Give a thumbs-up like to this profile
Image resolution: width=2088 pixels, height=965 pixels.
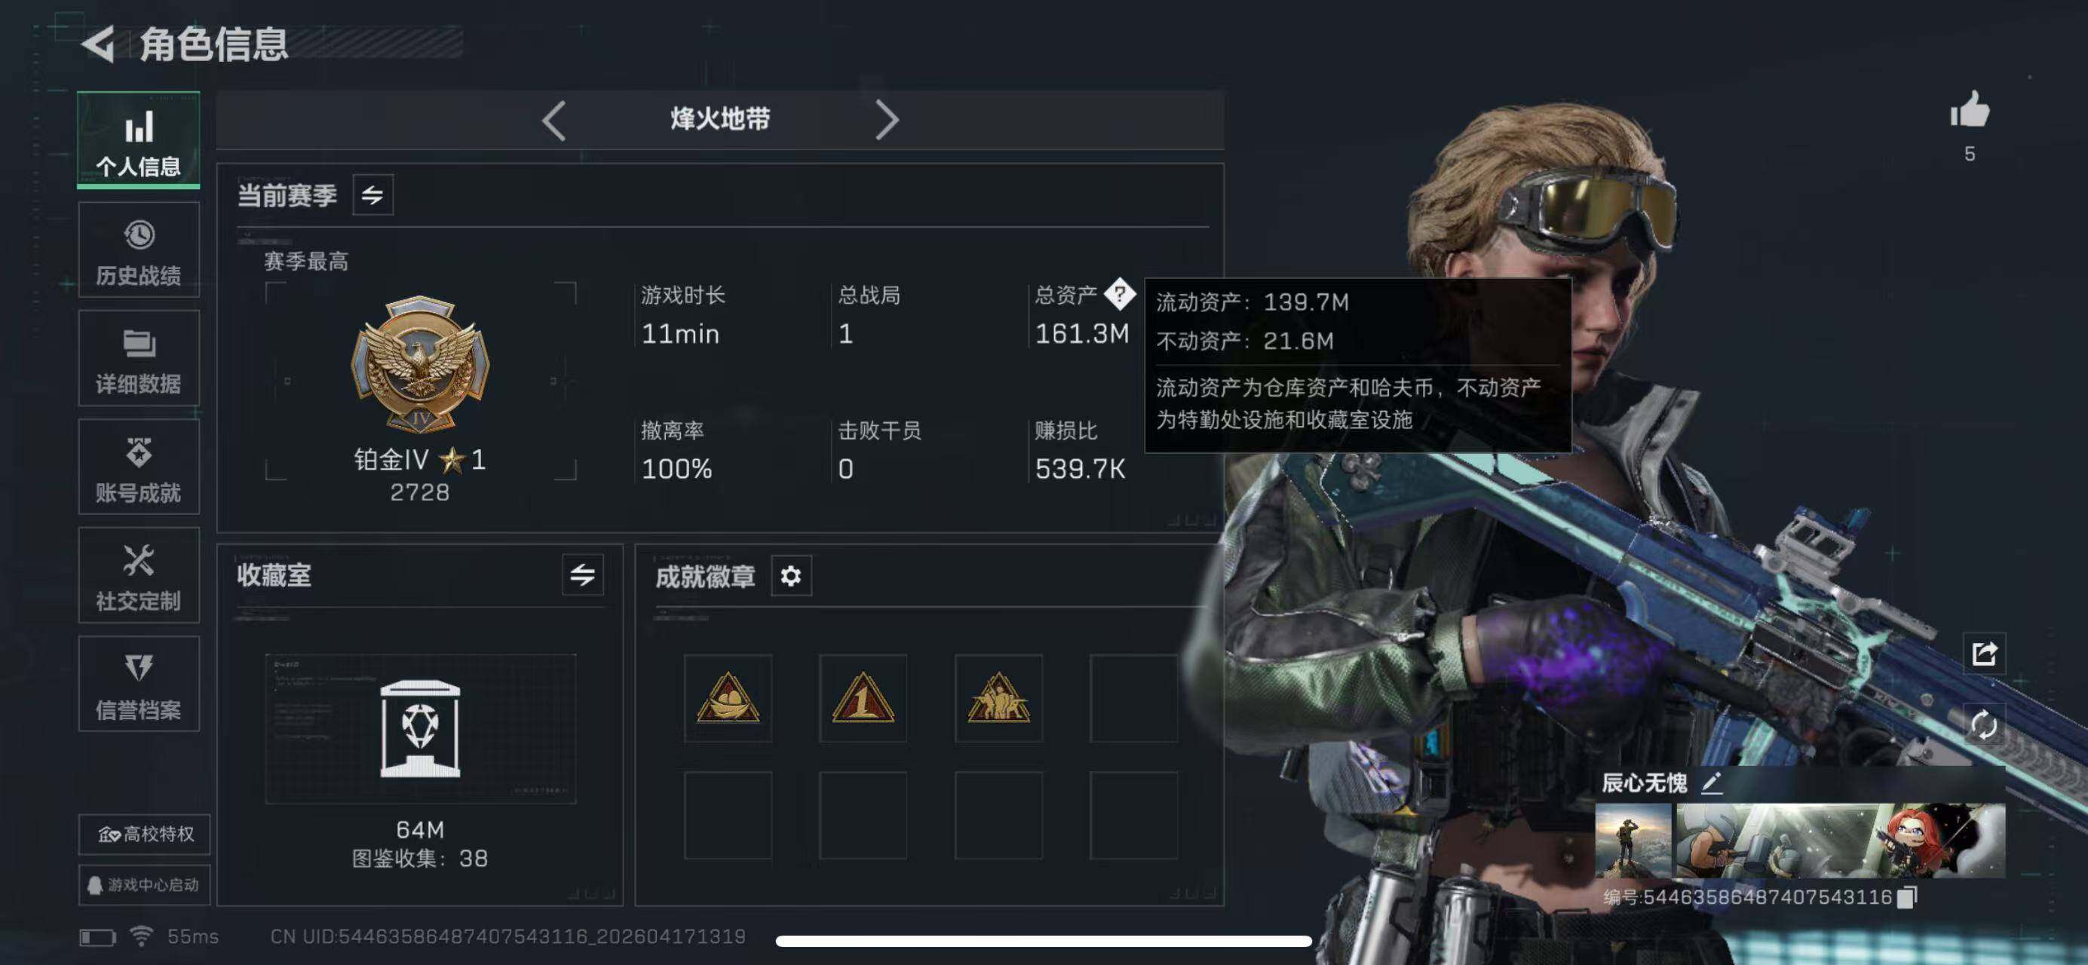1969,109
